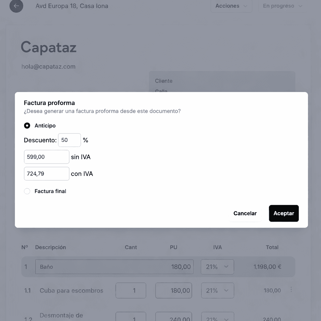Click the PU field on row 1.2

[174, 318]
